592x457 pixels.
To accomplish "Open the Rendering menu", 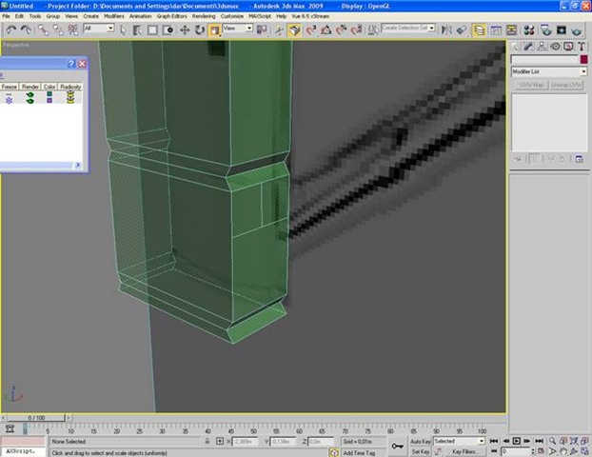I will (203, 16).
